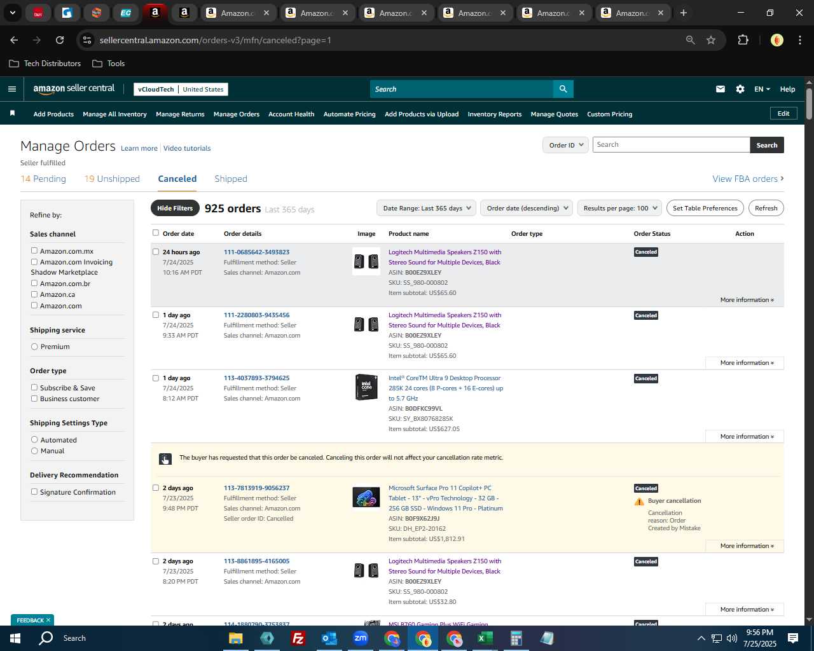Expand More information for order 113-4037893-3794625

[745, 437]
